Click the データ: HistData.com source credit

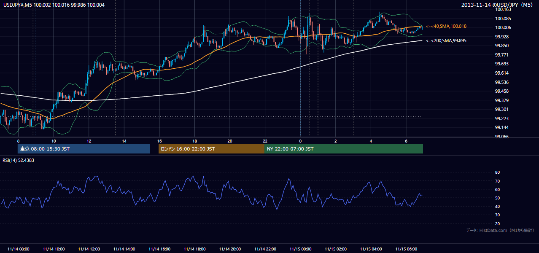tap(500, 230)
